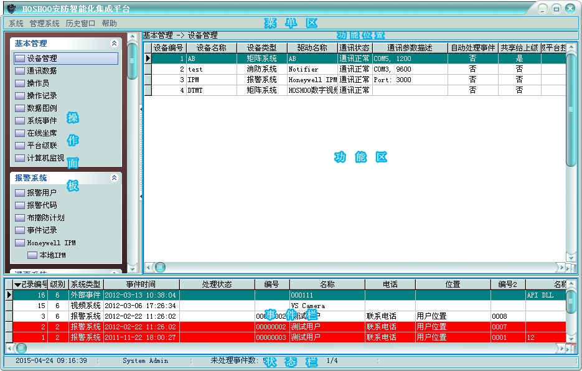Click the 设备管理 sidebar icon
This screenshot has height=371, width=582.
(x=20, y=59)
